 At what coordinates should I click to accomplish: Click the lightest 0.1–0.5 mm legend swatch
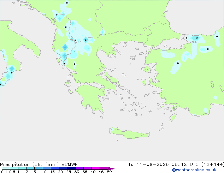coord(6,168)
